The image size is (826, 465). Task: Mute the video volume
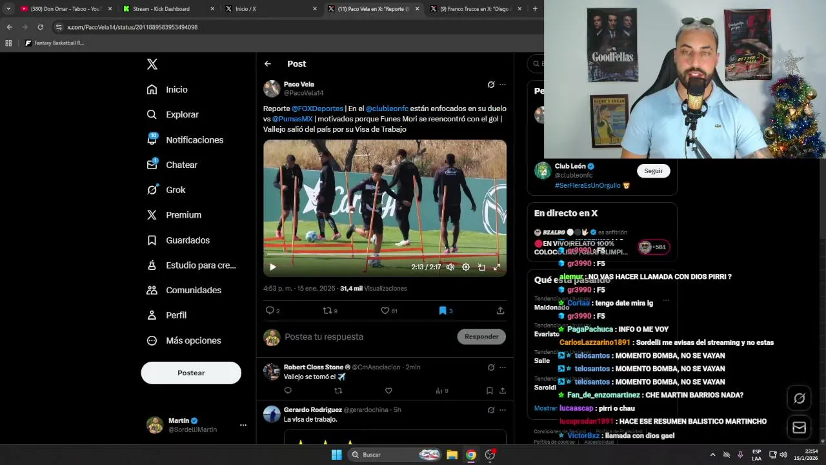pos(450,267)
